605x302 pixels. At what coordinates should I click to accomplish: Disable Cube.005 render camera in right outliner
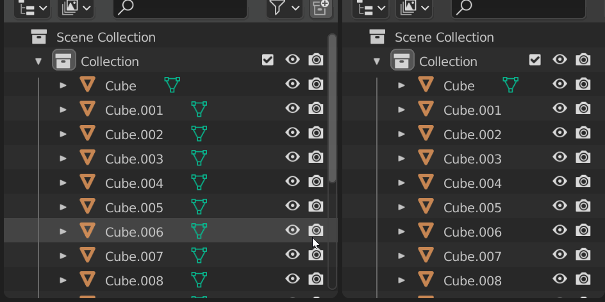coord(583,205)
